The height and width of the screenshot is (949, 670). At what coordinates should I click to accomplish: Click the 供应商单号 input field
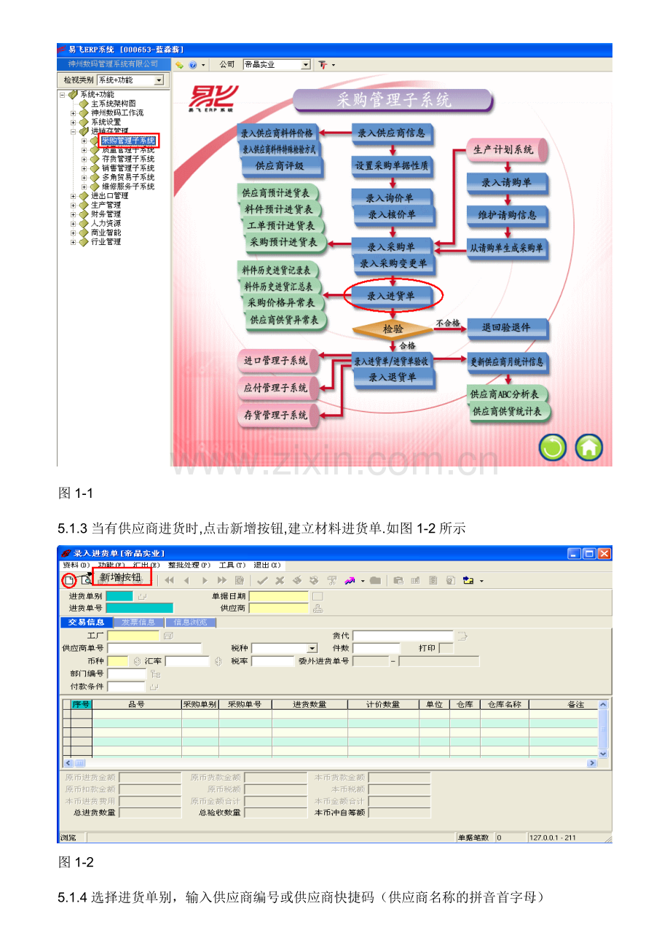point(154,648)
